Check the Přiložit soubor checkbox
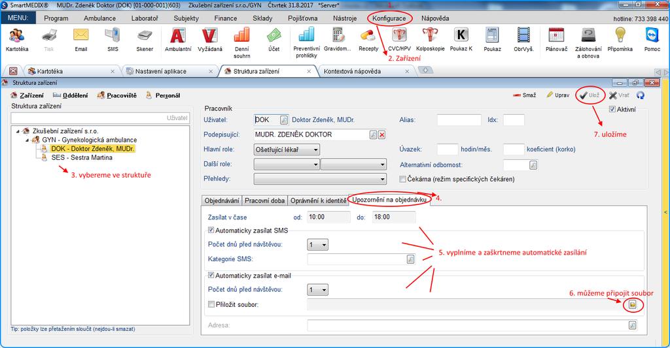The width and height of the screenshot is (670, 348). pyautogui.click(x=211, y=304)
